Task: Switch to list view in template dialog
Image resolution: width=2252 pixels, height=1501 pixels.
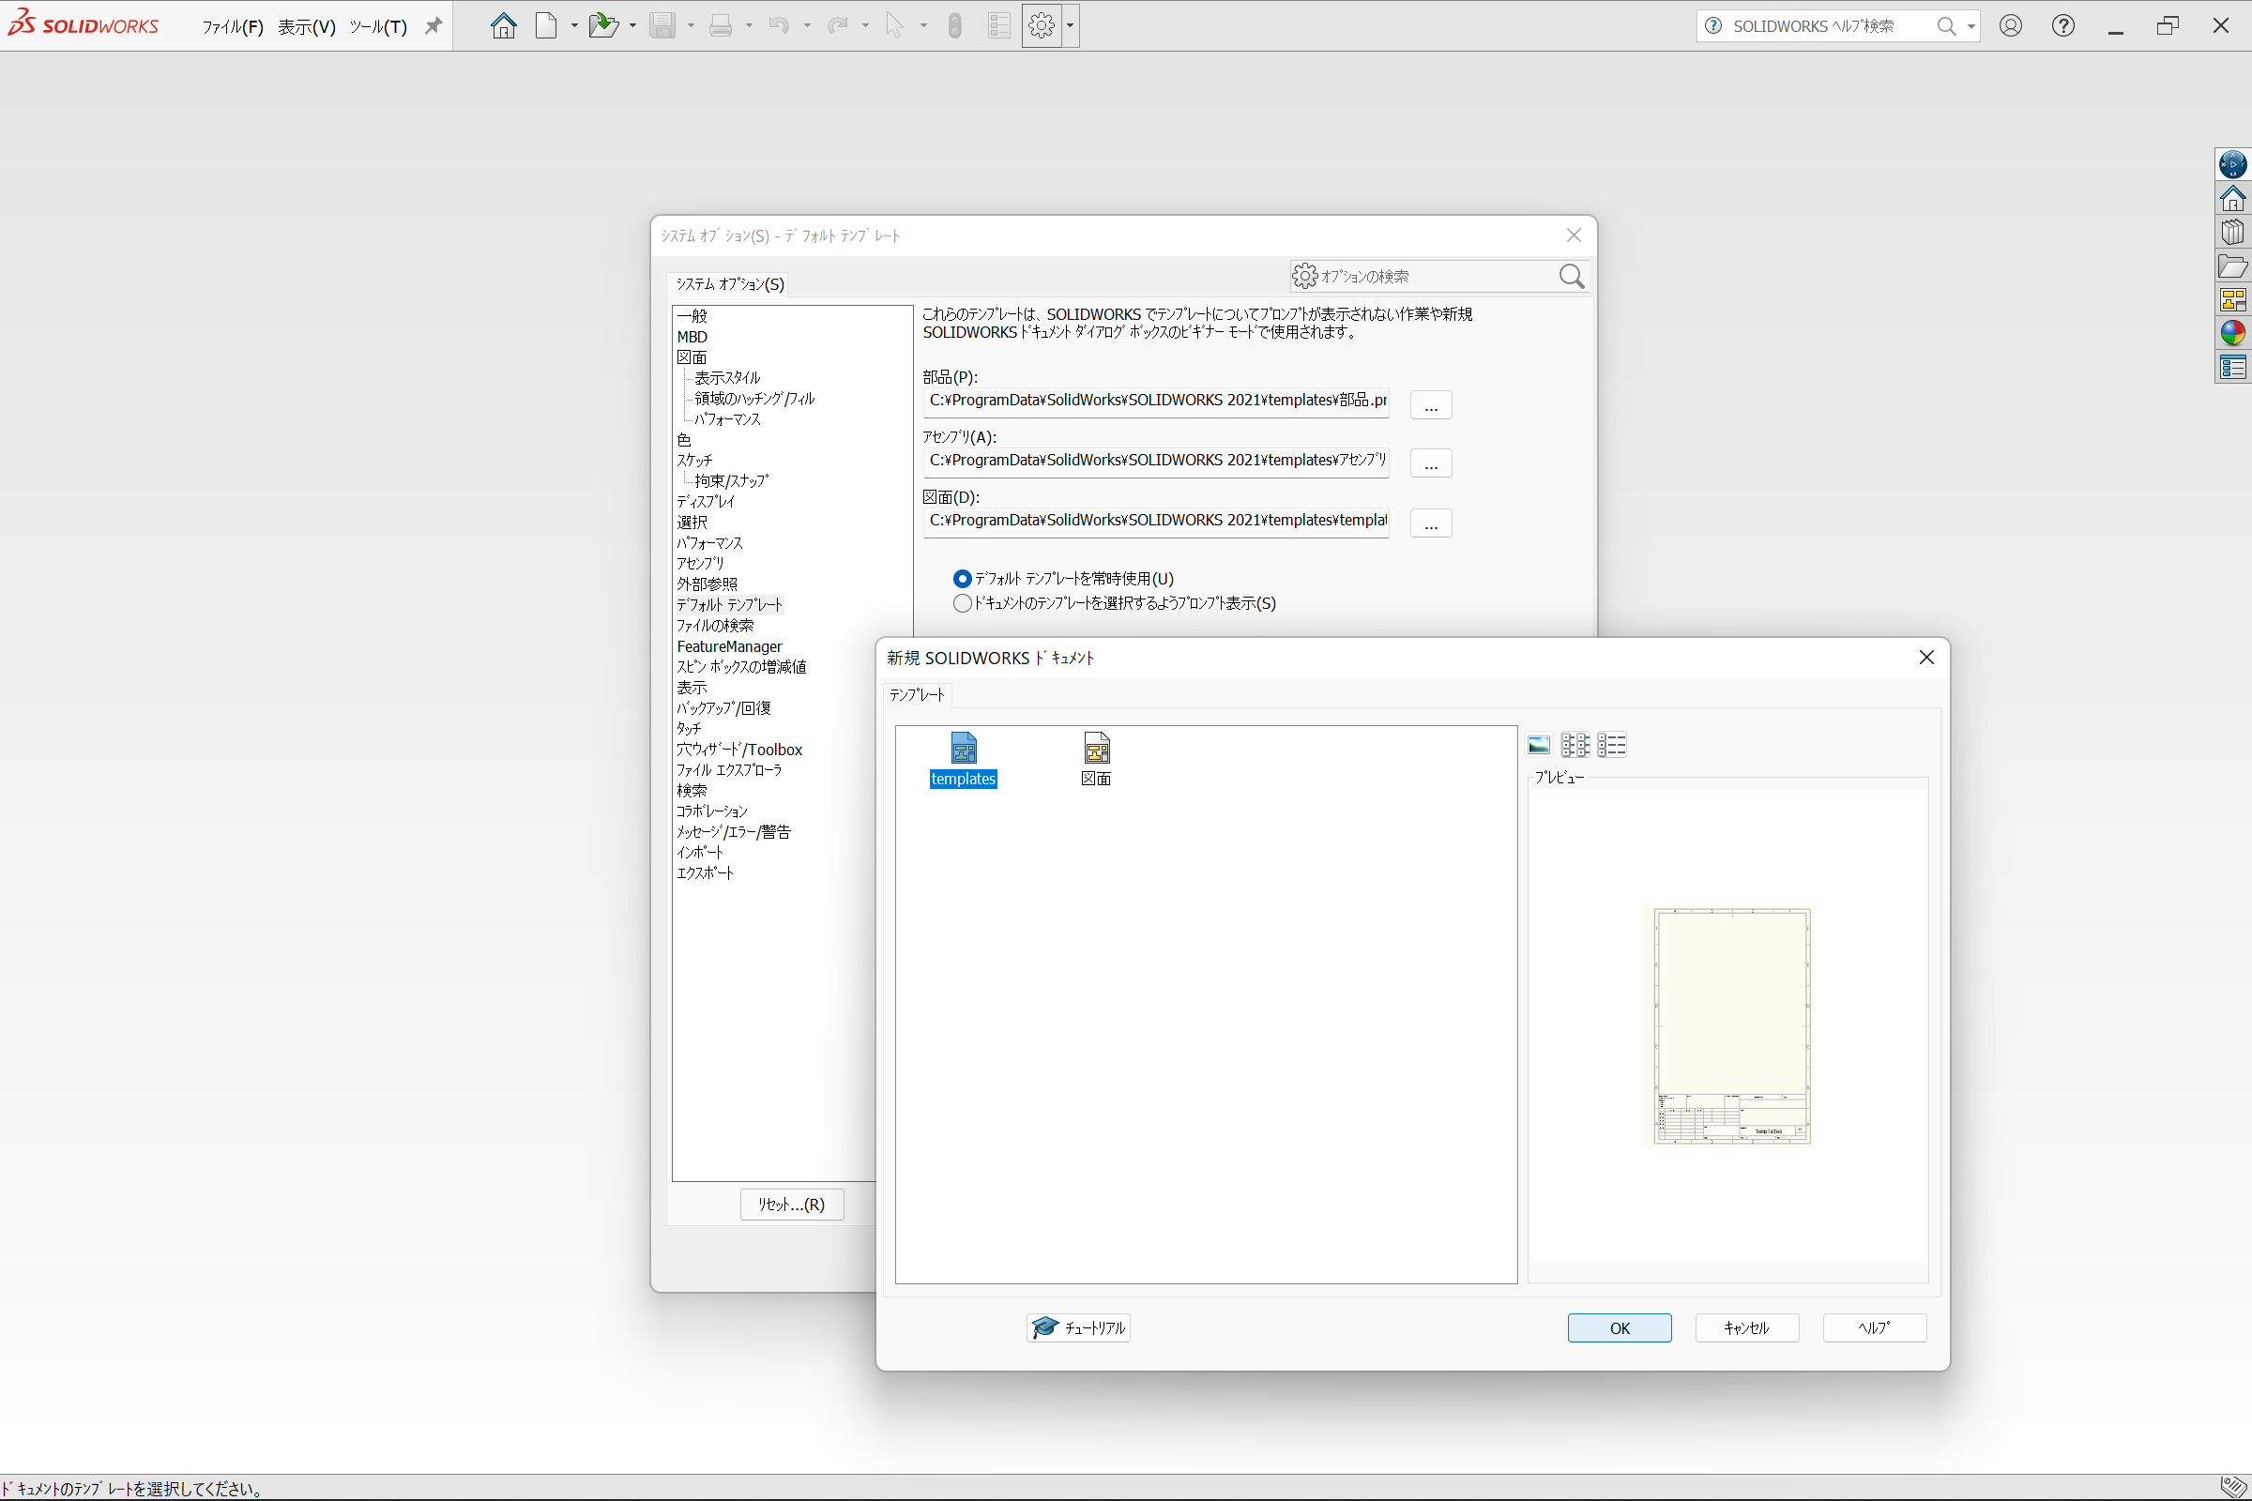Action: [x=1575, y=745]
